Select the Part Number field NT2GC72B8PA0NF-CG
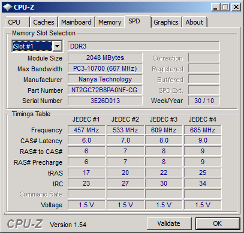 [105, 90]
